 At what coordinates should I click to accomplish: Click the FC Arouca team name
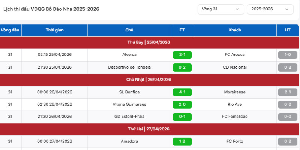coord(235,55)
